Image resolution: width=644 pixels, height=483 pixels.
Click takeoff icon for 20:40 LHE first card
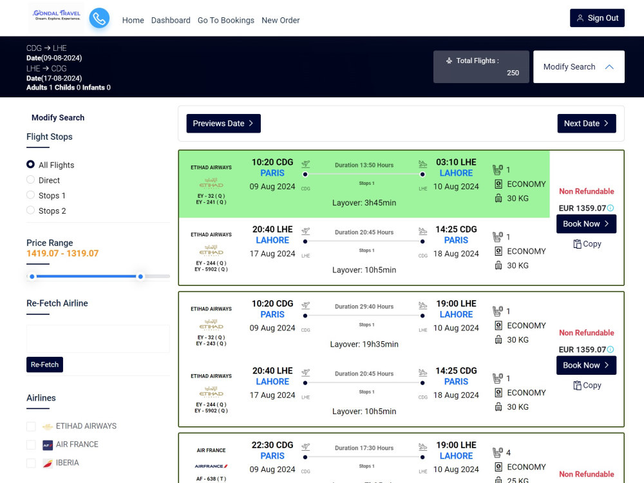[x=305, y=231]
